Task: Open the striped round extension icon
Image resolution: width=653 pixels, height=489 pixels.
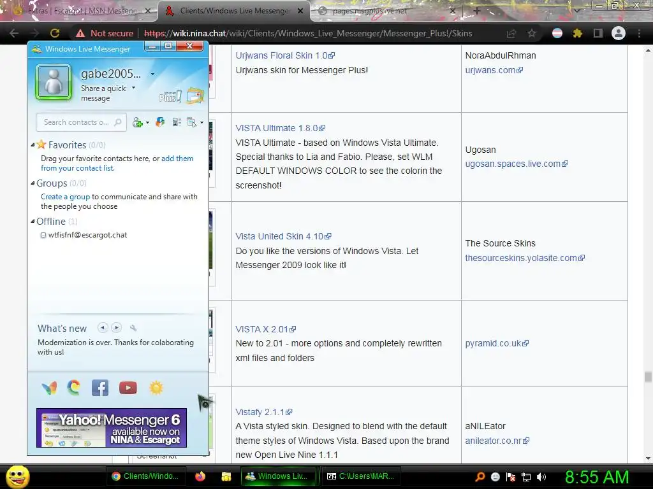Action: coord(557,33)
